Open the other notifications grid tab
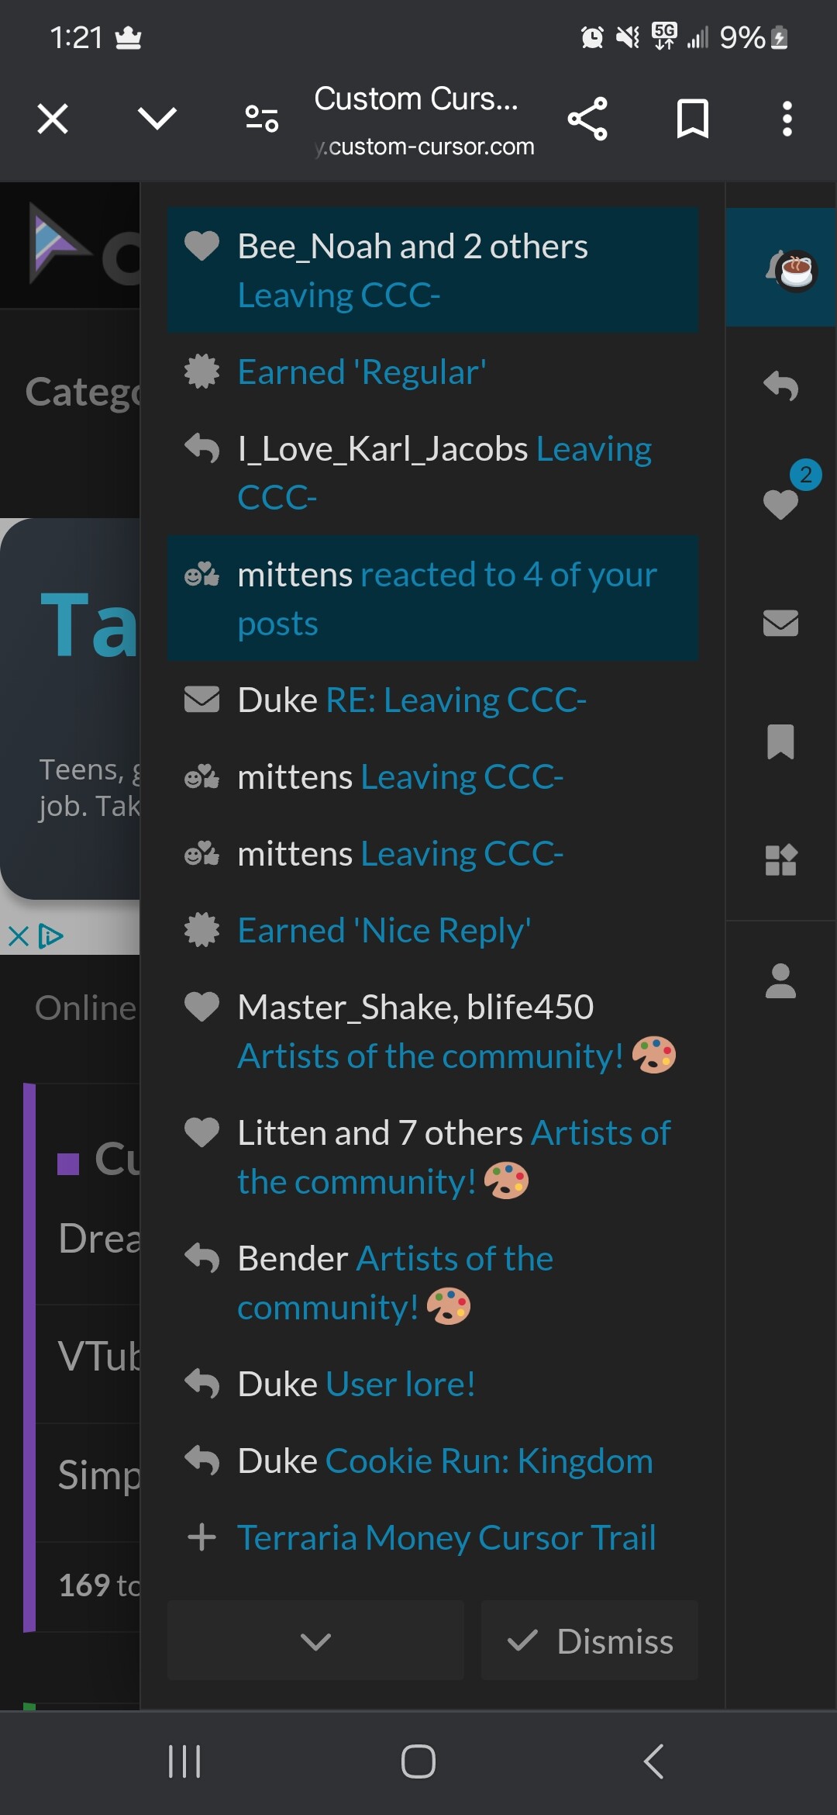837x1815 pixels. 780,860
